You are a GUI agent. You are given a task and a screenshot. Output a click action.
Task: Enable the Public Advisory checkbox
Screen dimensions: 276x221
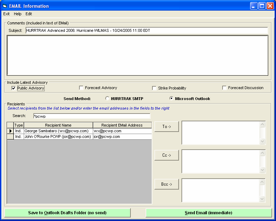coord(14,88)
